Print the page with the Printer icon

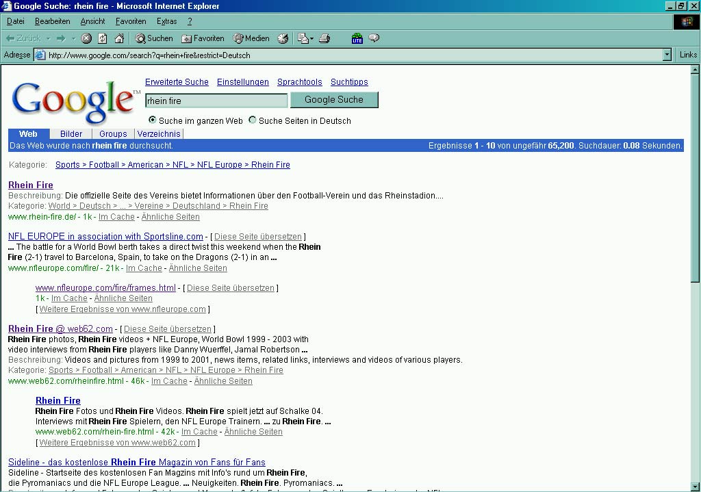[x=324, y=38]
